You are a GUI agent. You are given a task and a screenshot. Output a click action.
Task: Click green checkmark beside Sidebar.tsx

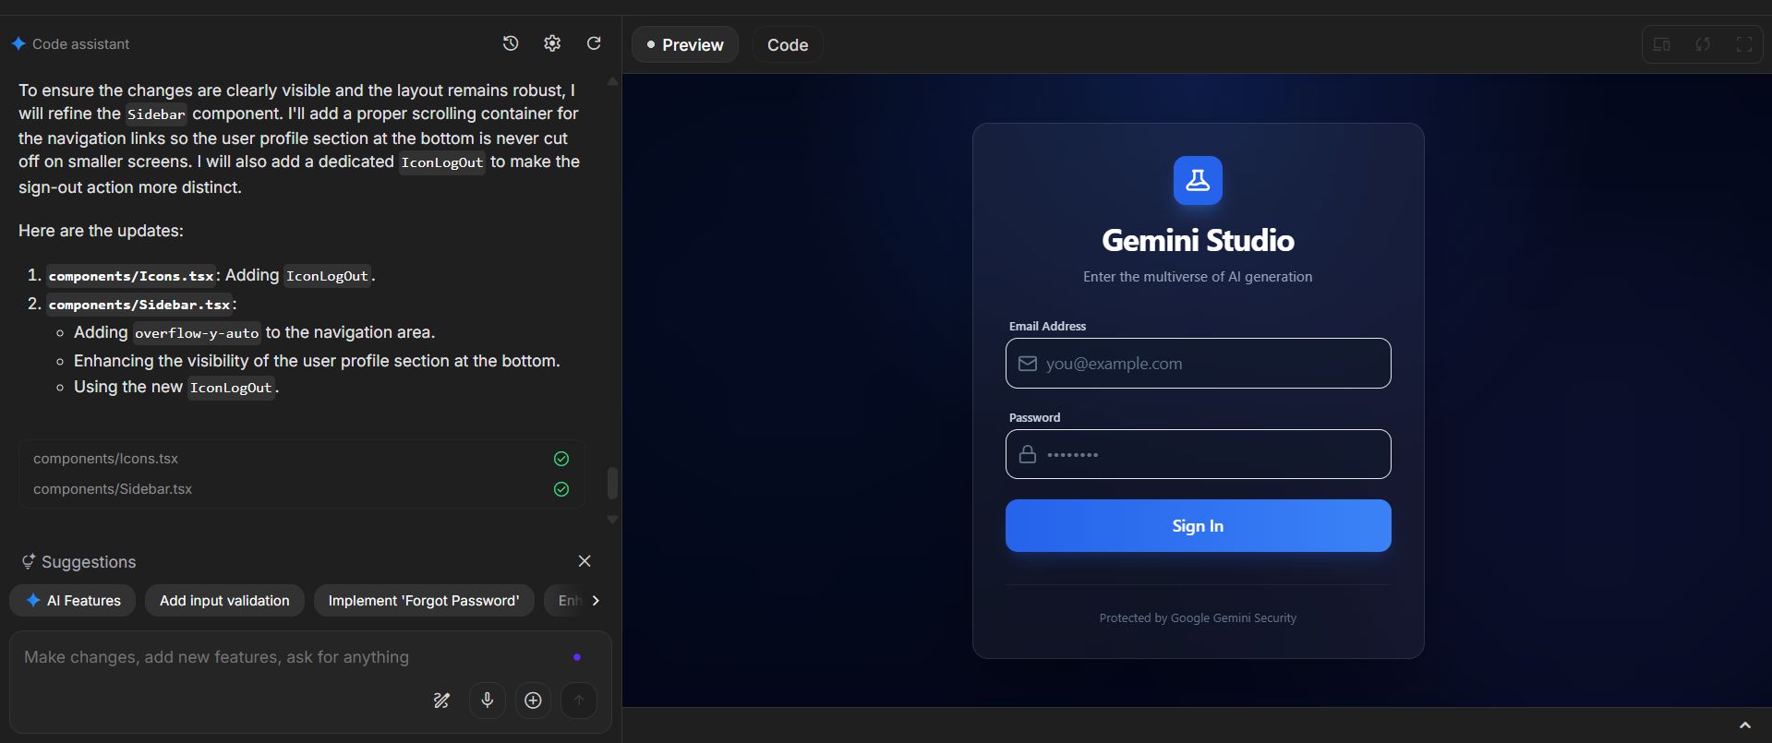pyautogui.click(x=561, y=489)
